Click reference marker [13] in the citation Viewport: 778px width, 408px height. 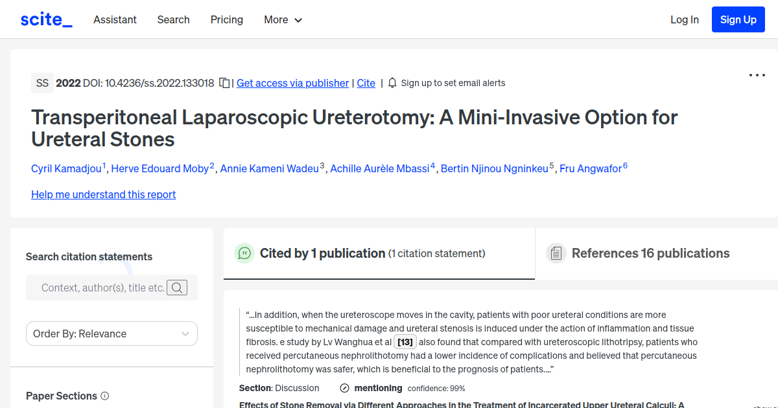pos(405,341)
